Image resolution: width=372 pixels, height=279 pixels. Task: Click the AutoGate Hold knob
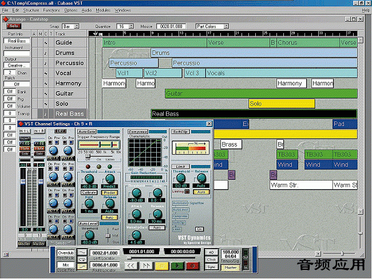click(x=89, y=203)
